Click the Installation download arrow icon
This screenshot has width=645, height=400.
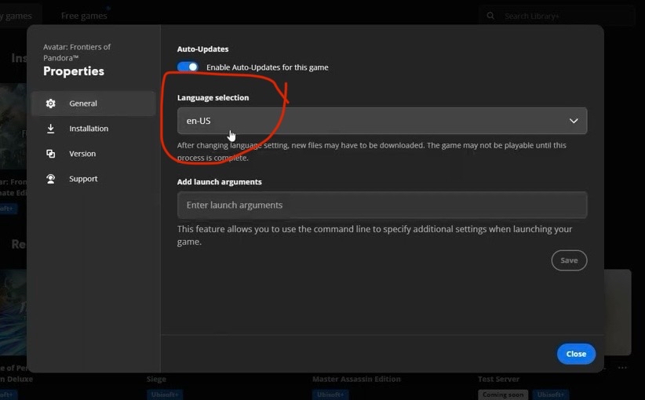(51, 129)
